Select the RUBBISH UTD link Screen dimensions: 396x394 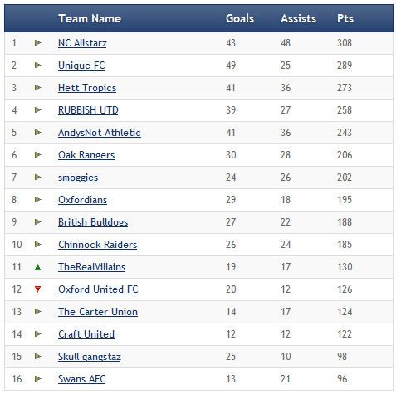(x=88, y=110)
